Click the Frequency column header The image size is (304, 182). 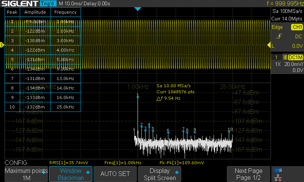[65, 12]
